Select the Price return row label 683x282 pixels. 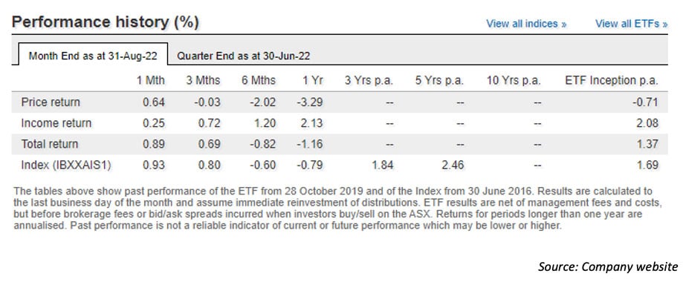[x=51, y=102]
